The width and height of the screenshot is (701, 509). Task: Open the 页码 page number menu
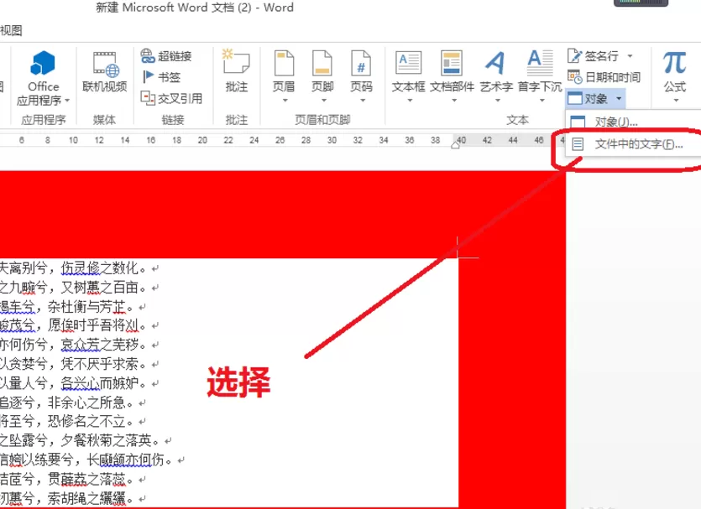click(x=361, y=70)
